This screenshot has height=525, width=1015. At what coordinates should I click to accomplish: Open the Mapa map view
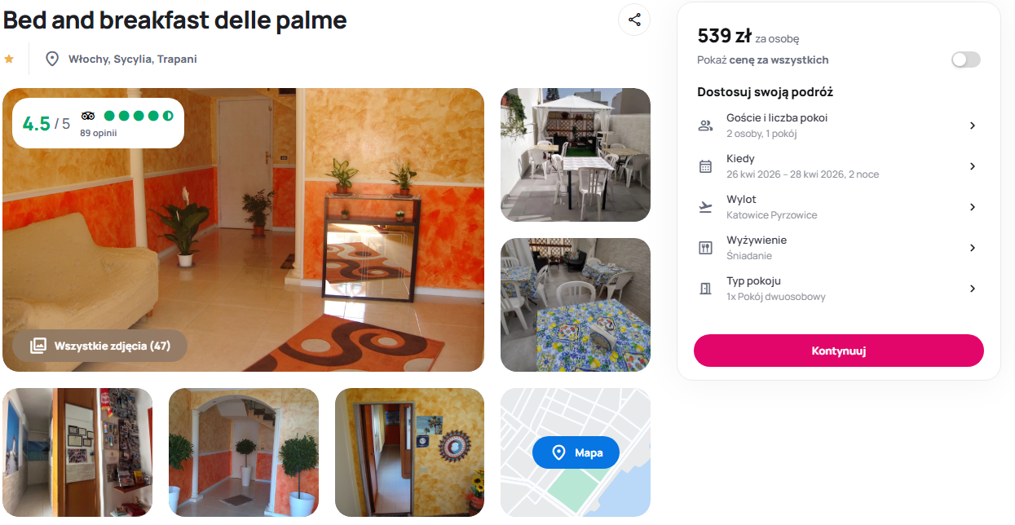click(576, 452)
